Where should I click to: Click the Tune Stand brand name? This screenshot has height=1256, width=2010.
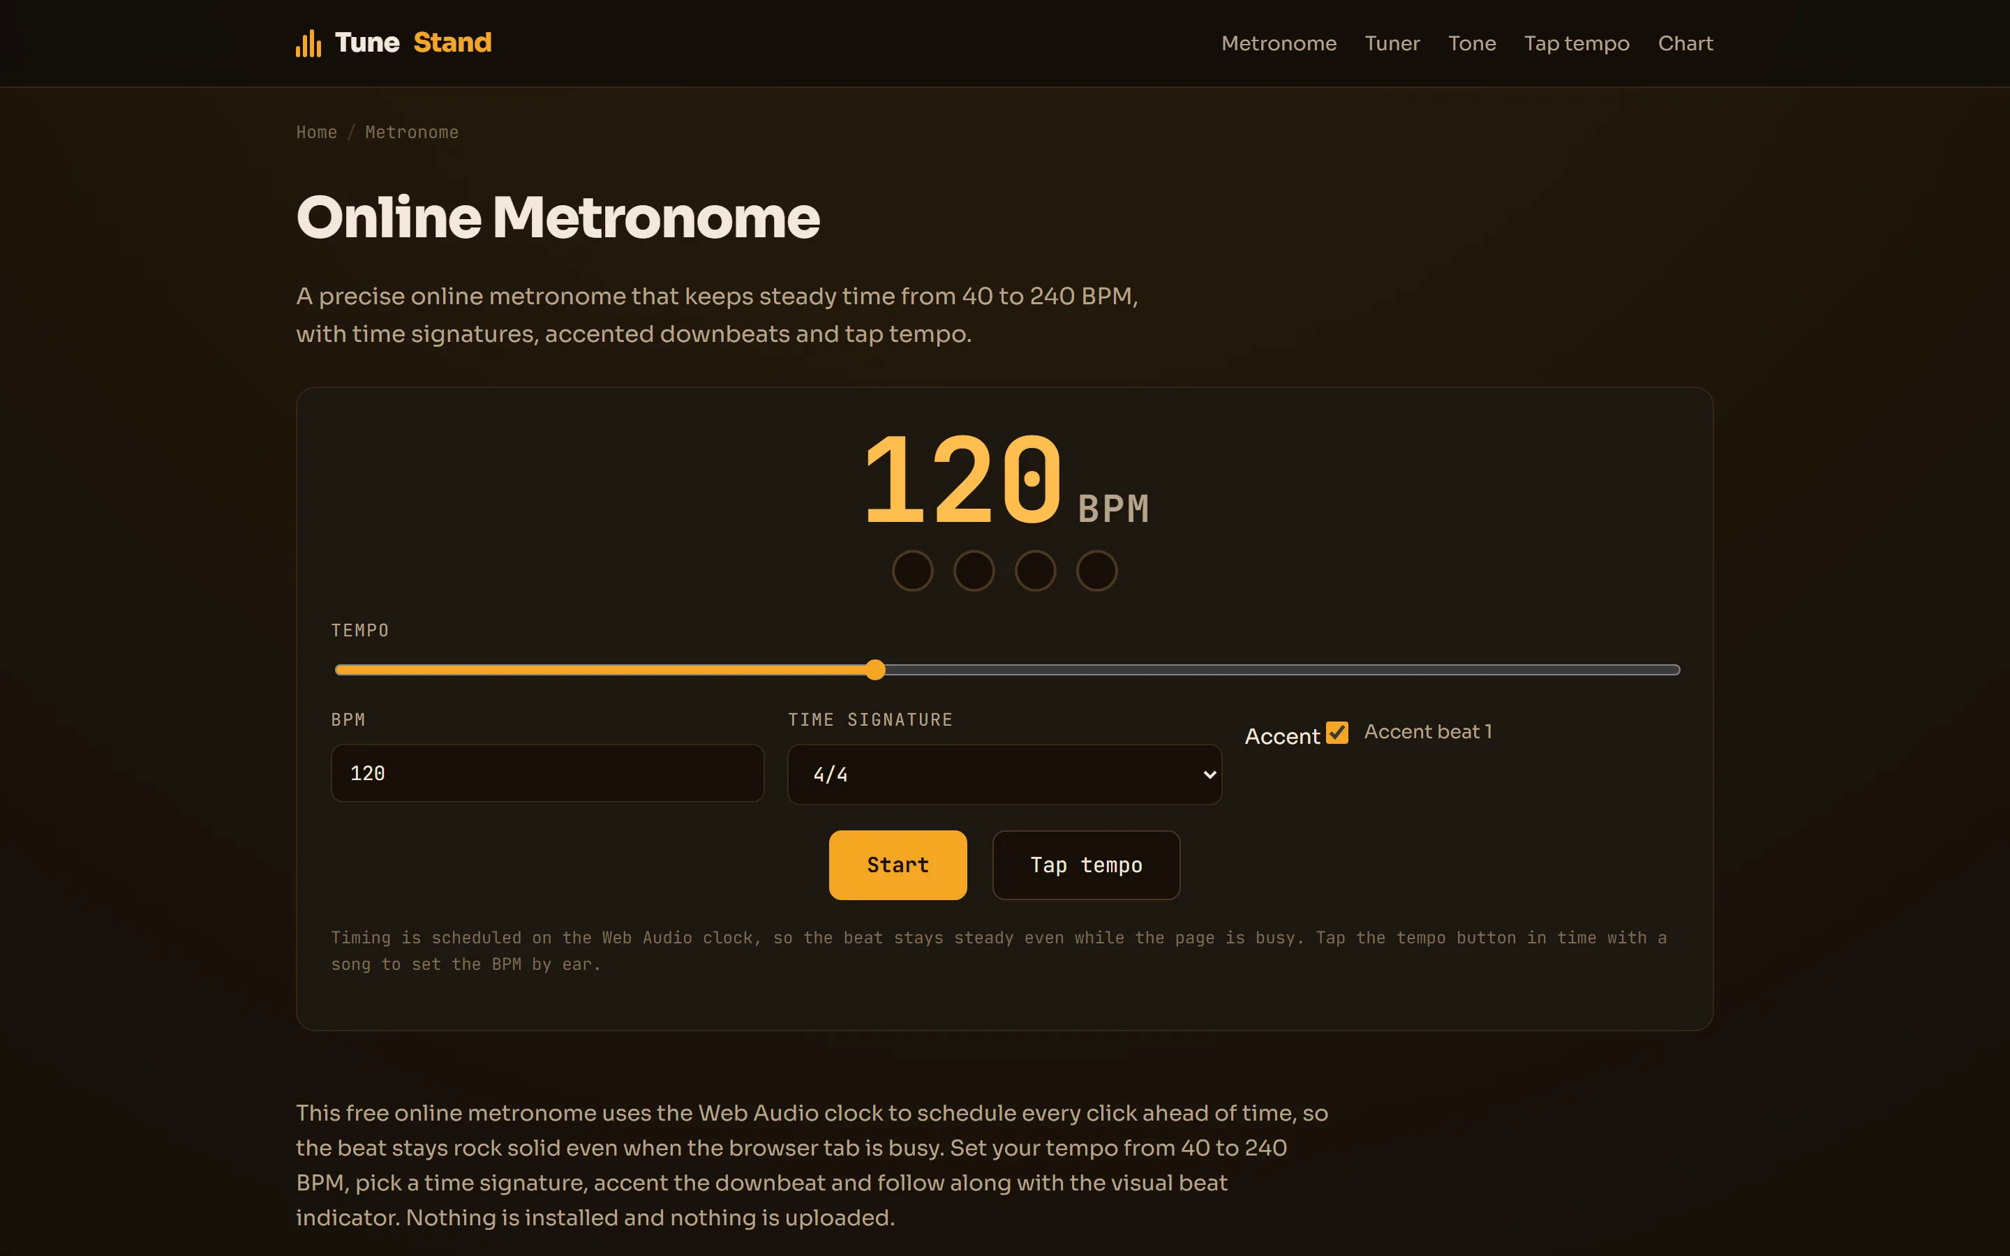point(412,43)
